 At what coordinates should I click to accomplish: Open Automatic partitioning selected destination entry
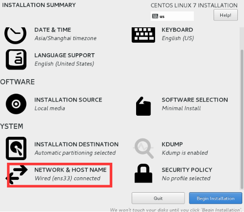click(x=75, y=153)
